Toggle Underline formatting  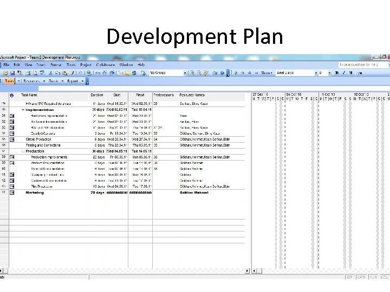click(350, 73)
